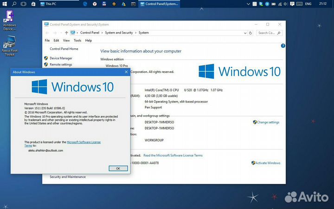Go up one level in Control Panel
334x209 pixels.
[x=66, y=33]
